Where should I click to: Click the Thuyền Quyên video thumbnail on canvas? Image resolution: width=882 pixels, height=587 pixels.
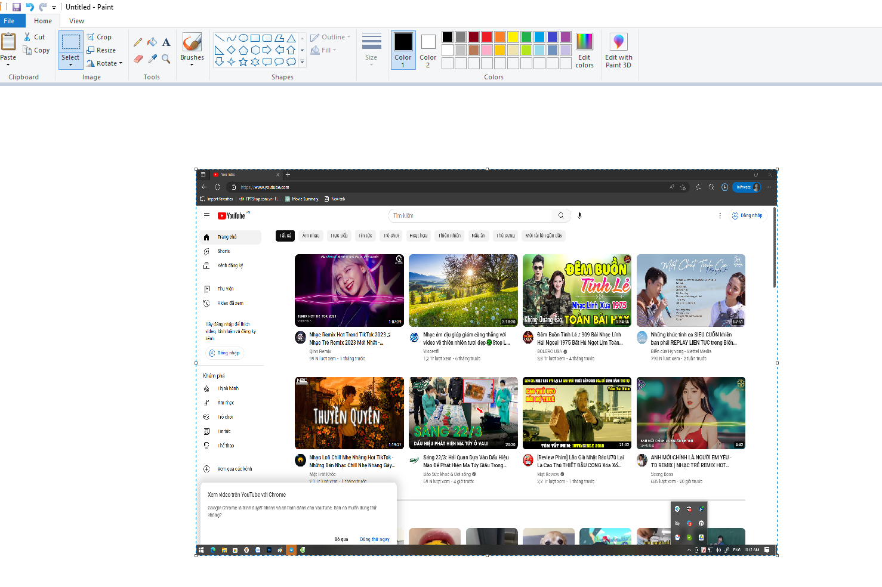pos(349,413)
